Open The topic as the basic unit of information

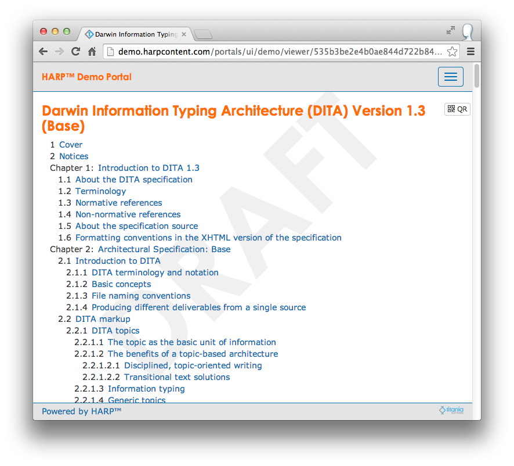click(192, 342)
